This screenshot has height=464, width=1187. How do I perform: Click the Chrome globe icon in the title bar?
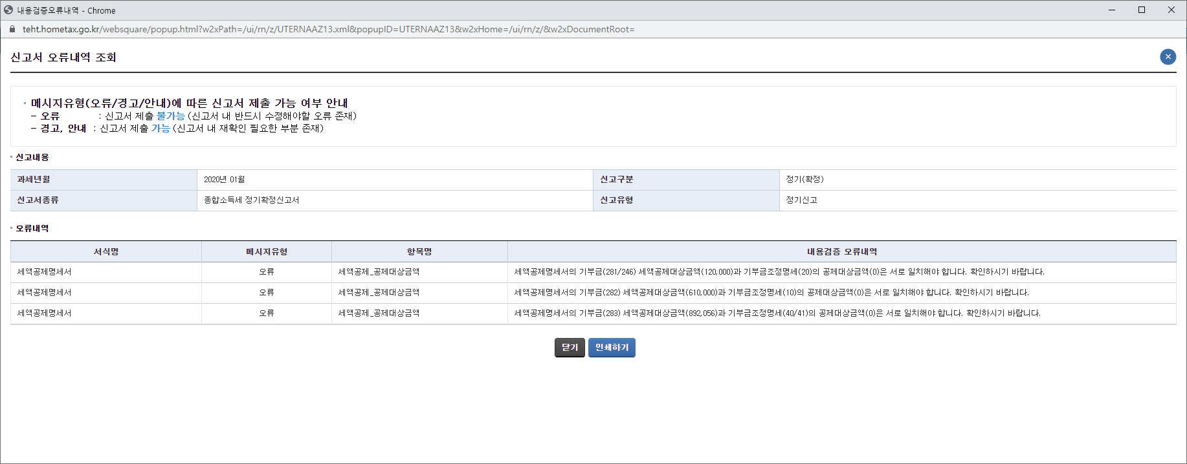[8, 10]
